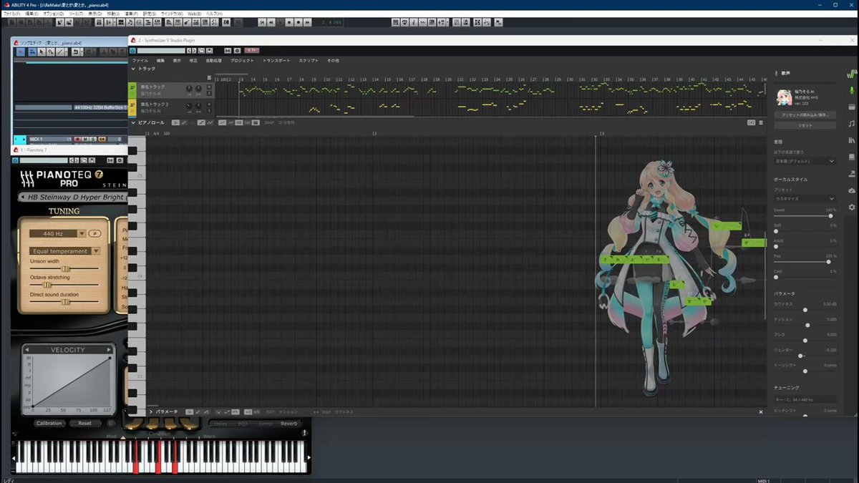Click the ABILITY transport Record button

tap(299, 22)
